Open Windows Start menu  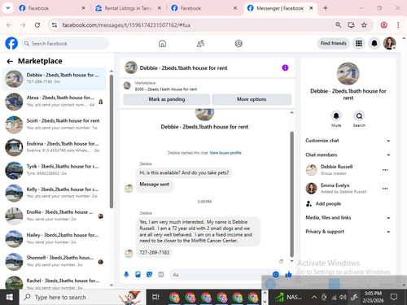[10, 297]
